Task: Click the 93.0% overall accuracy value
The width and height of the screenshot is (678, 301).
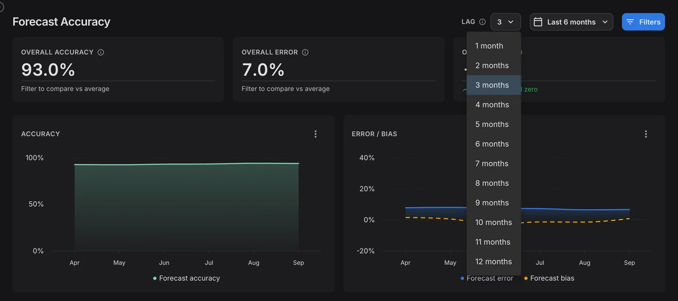Action: (x=48, y=70)
